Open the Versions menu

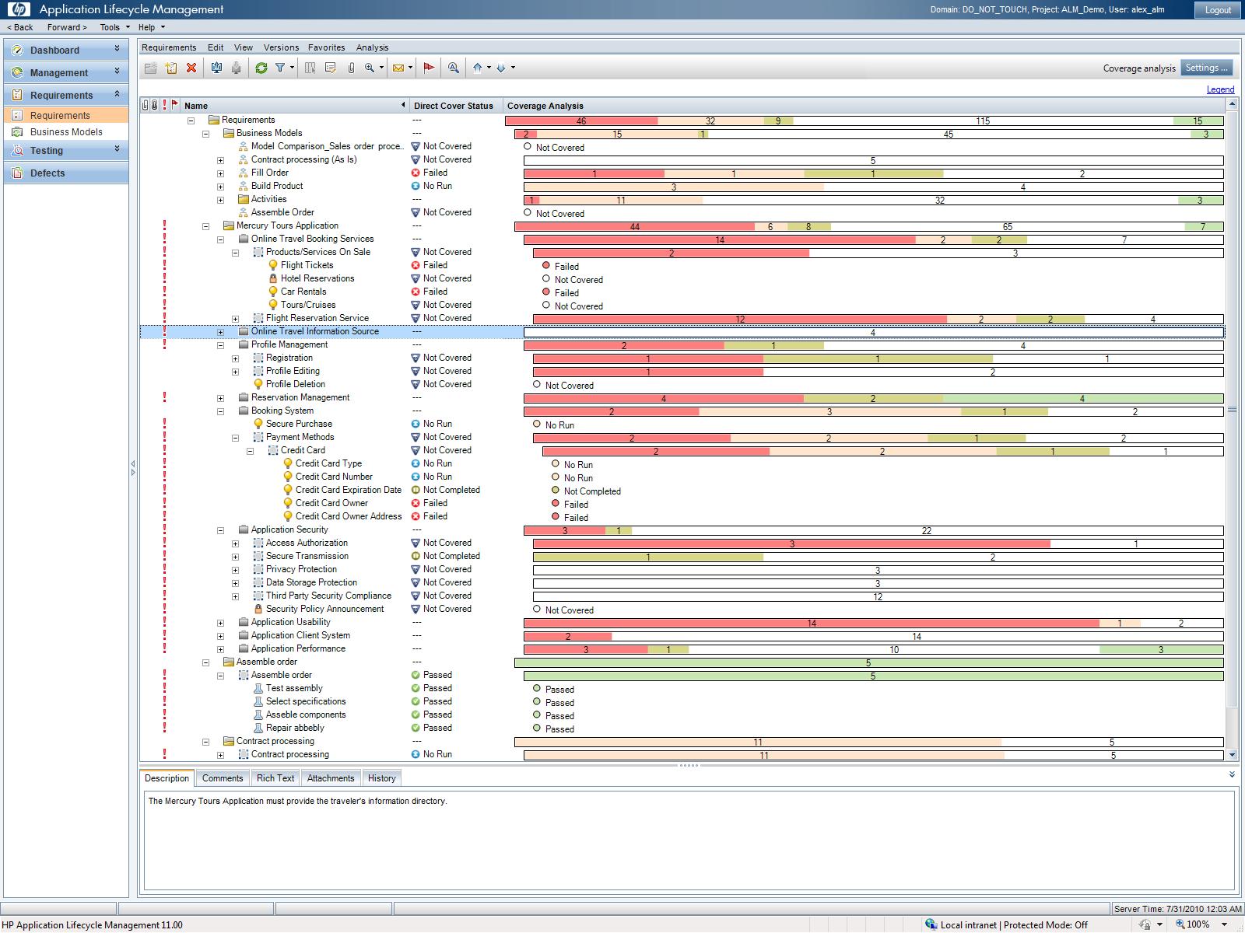click(281, 47)
